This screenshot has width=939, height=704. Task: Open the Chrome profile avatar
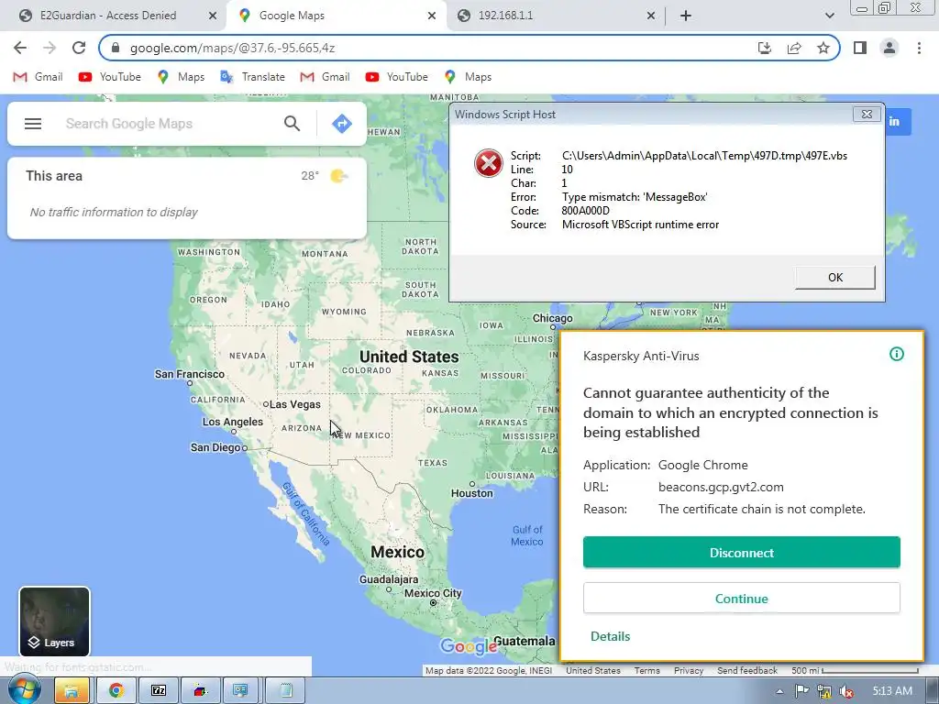click(889, 48)
